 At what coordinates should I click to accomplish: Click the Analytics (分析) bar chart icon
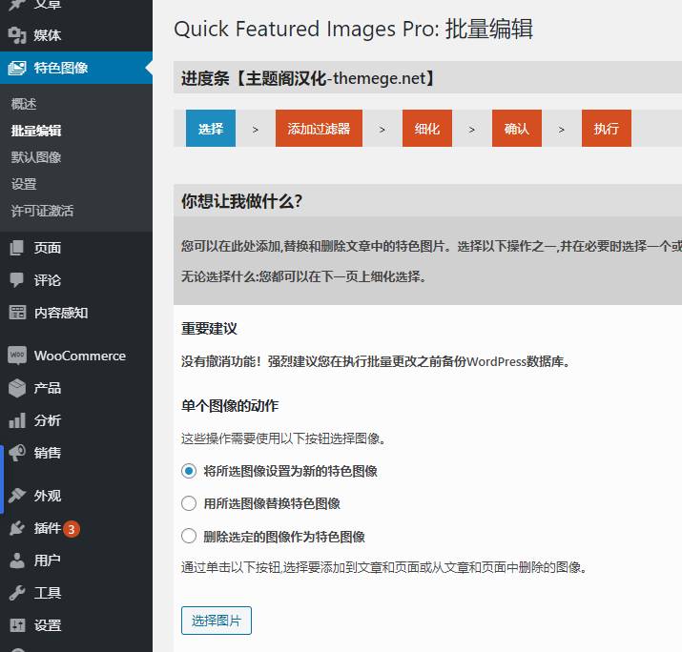point(17,420)
